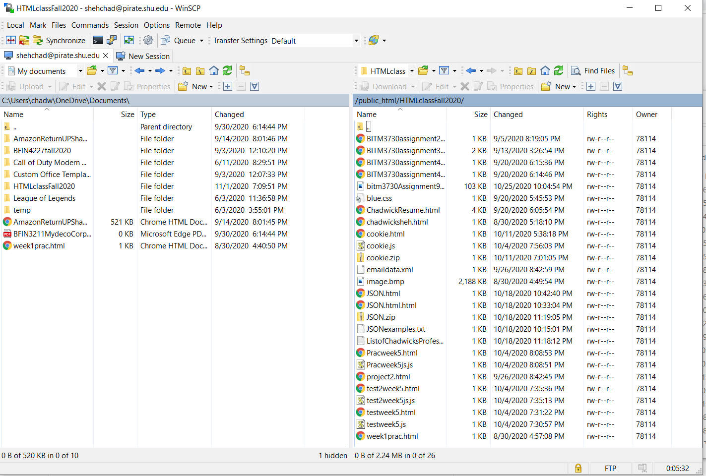Toggle the remote directory tree icon

tap(628, 71)
